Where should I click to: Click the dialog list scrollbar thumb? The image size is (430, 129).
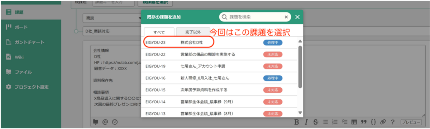coord(300,67)
